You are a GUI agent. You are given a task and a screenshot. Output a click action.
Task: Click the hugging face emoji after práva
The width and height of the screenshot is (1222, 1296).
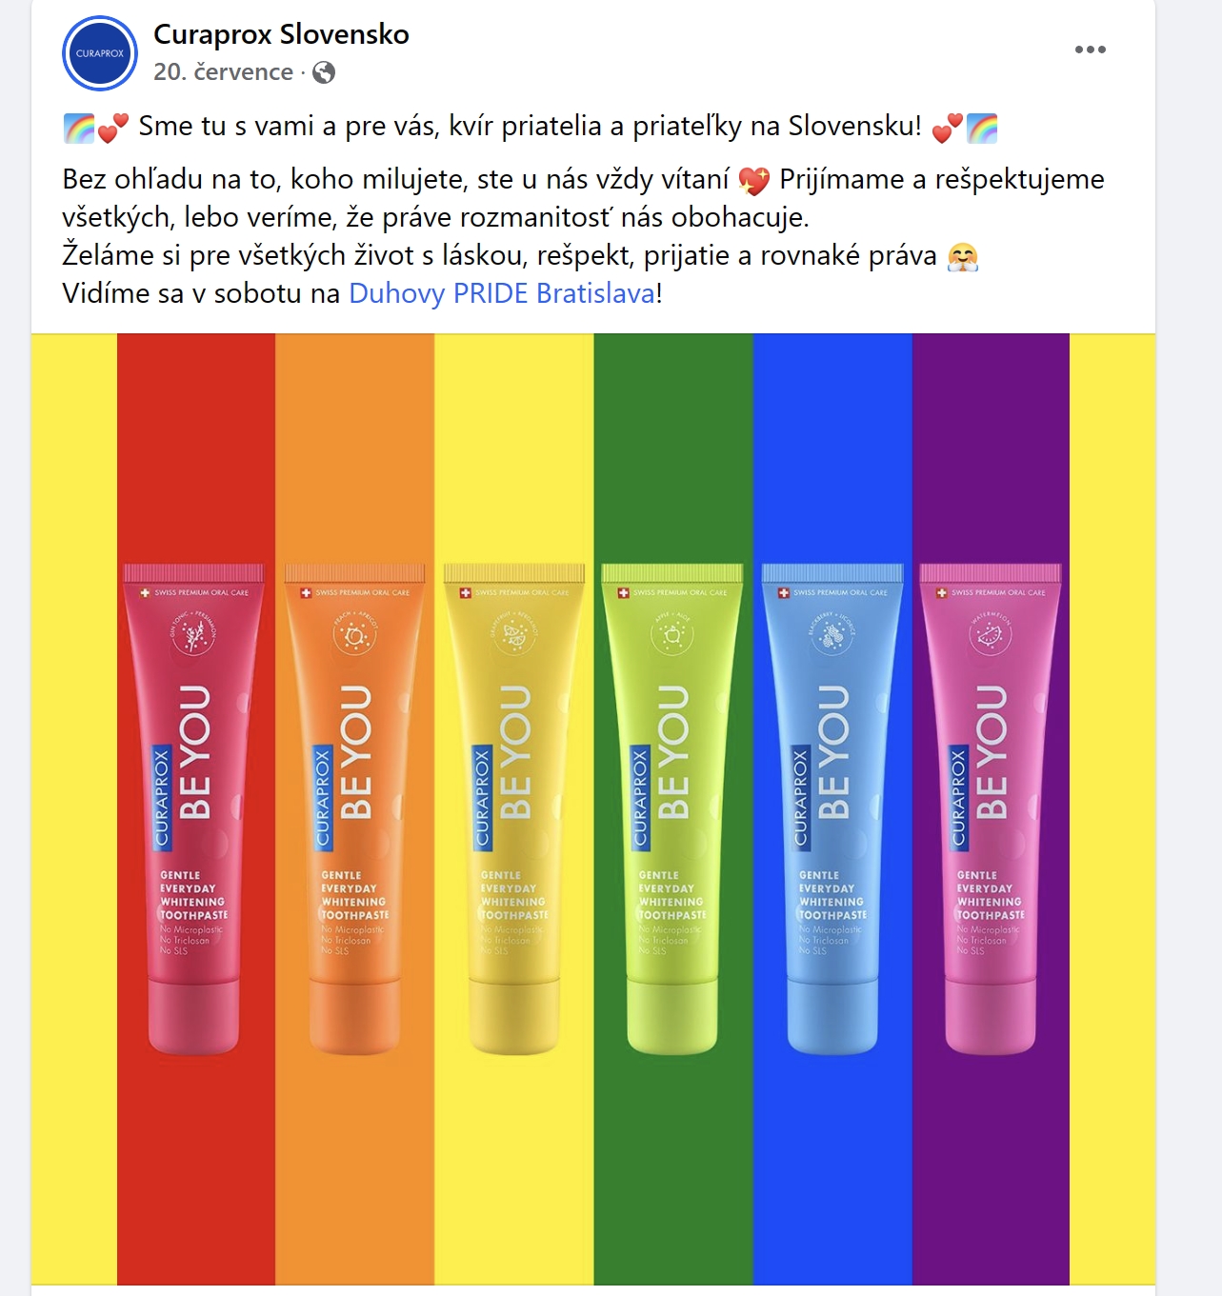[x=963, y=256]
